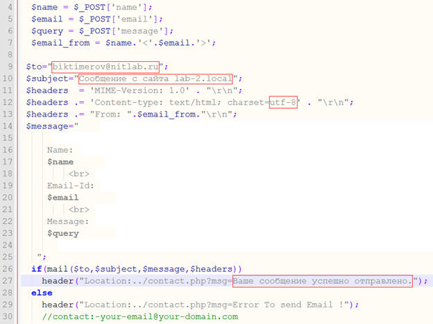Click the 'Email-Id:' text
The image size is (433, 324).
[70, 186]
